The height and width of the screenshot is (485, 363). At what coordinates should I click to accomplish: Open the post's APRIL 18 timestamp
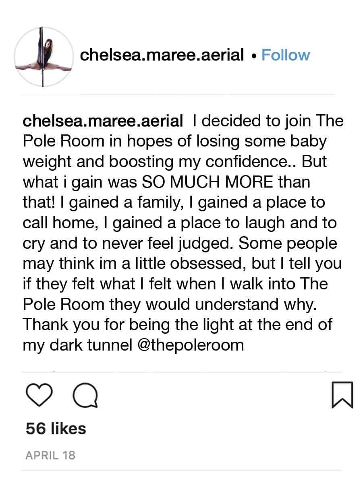[x=50, y=455]
